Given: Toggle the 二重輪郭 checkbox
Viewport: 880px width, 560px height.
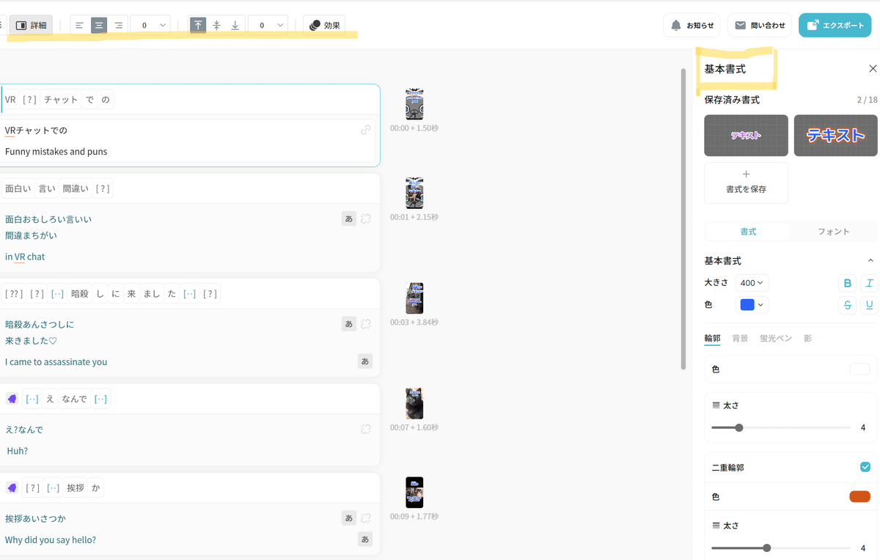Looking at the screenshot, I should click(865, 467).
